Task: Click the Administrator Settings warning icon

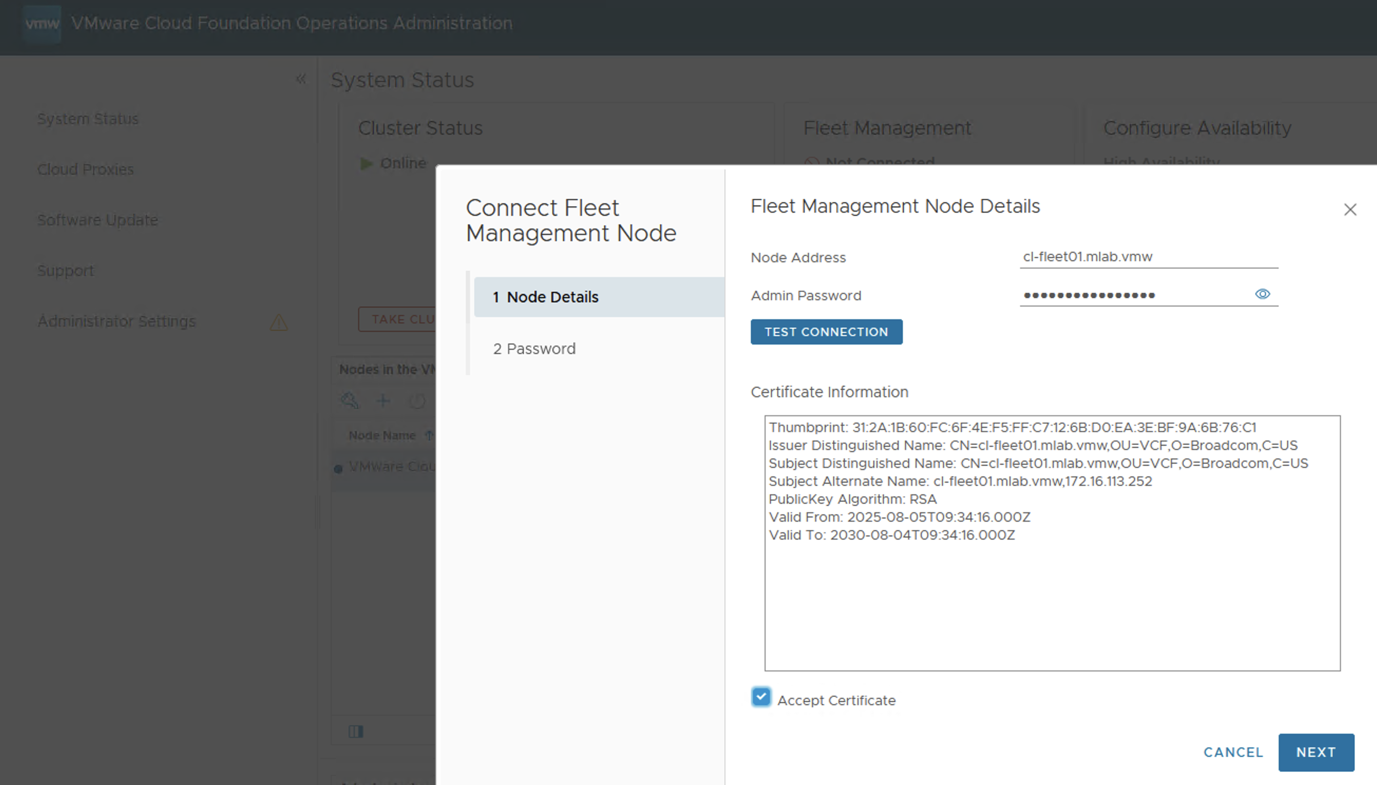Action: pos(278,322)
